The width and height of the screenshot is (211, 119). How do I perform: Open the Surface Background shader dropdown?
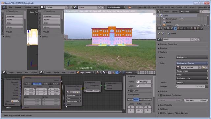tap(192, 57)
